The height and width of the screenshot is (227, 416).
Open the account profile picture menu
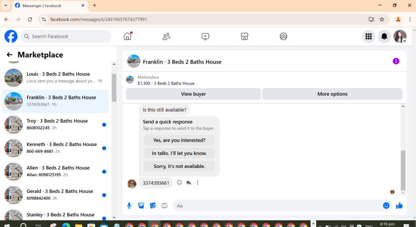point(400,36)
